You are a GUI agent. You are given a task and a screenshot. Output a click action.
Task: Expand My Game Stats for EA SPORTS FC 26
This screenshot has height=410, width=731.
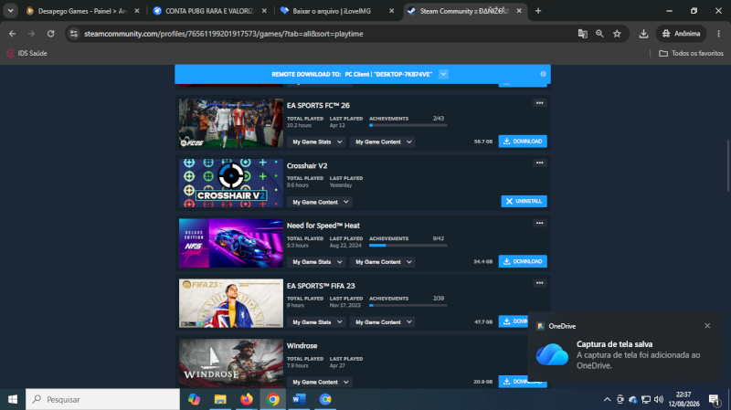point(316,142)
